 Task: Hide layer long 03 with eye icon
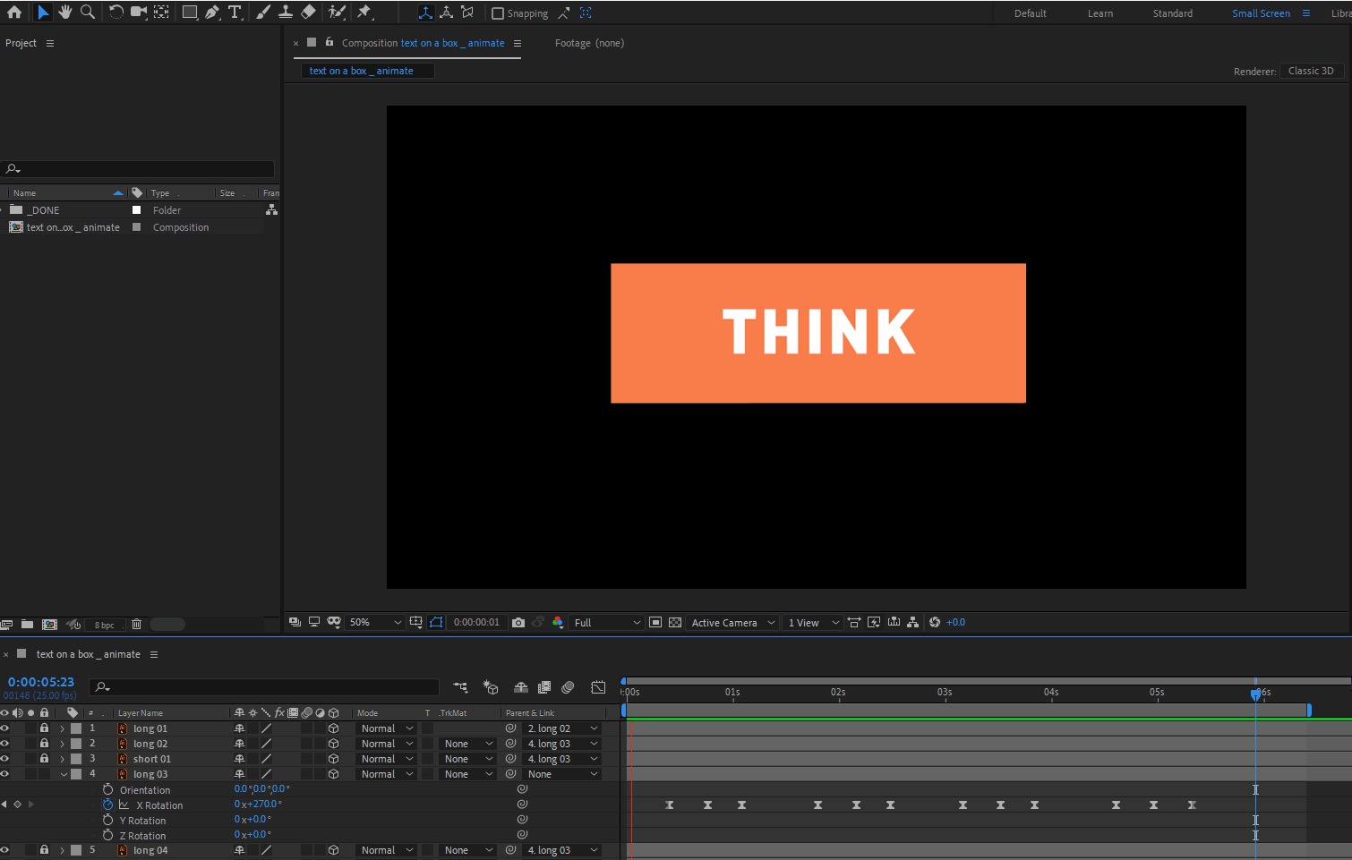[4, 774]
